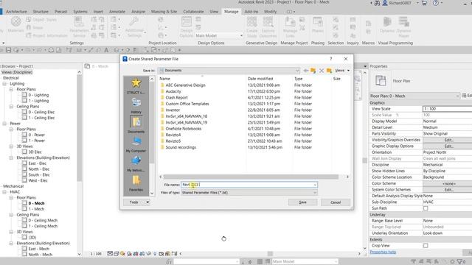This screenshot has width=472, height=265.
Task: Click the View Scale 1 : 100 field
Action: (448, 109)
